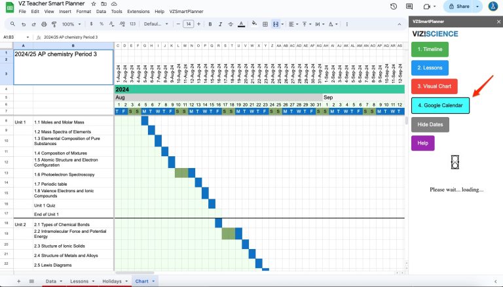Open the File menu
This screenshot has height=287, width=503.
click(x=22, y=11)
